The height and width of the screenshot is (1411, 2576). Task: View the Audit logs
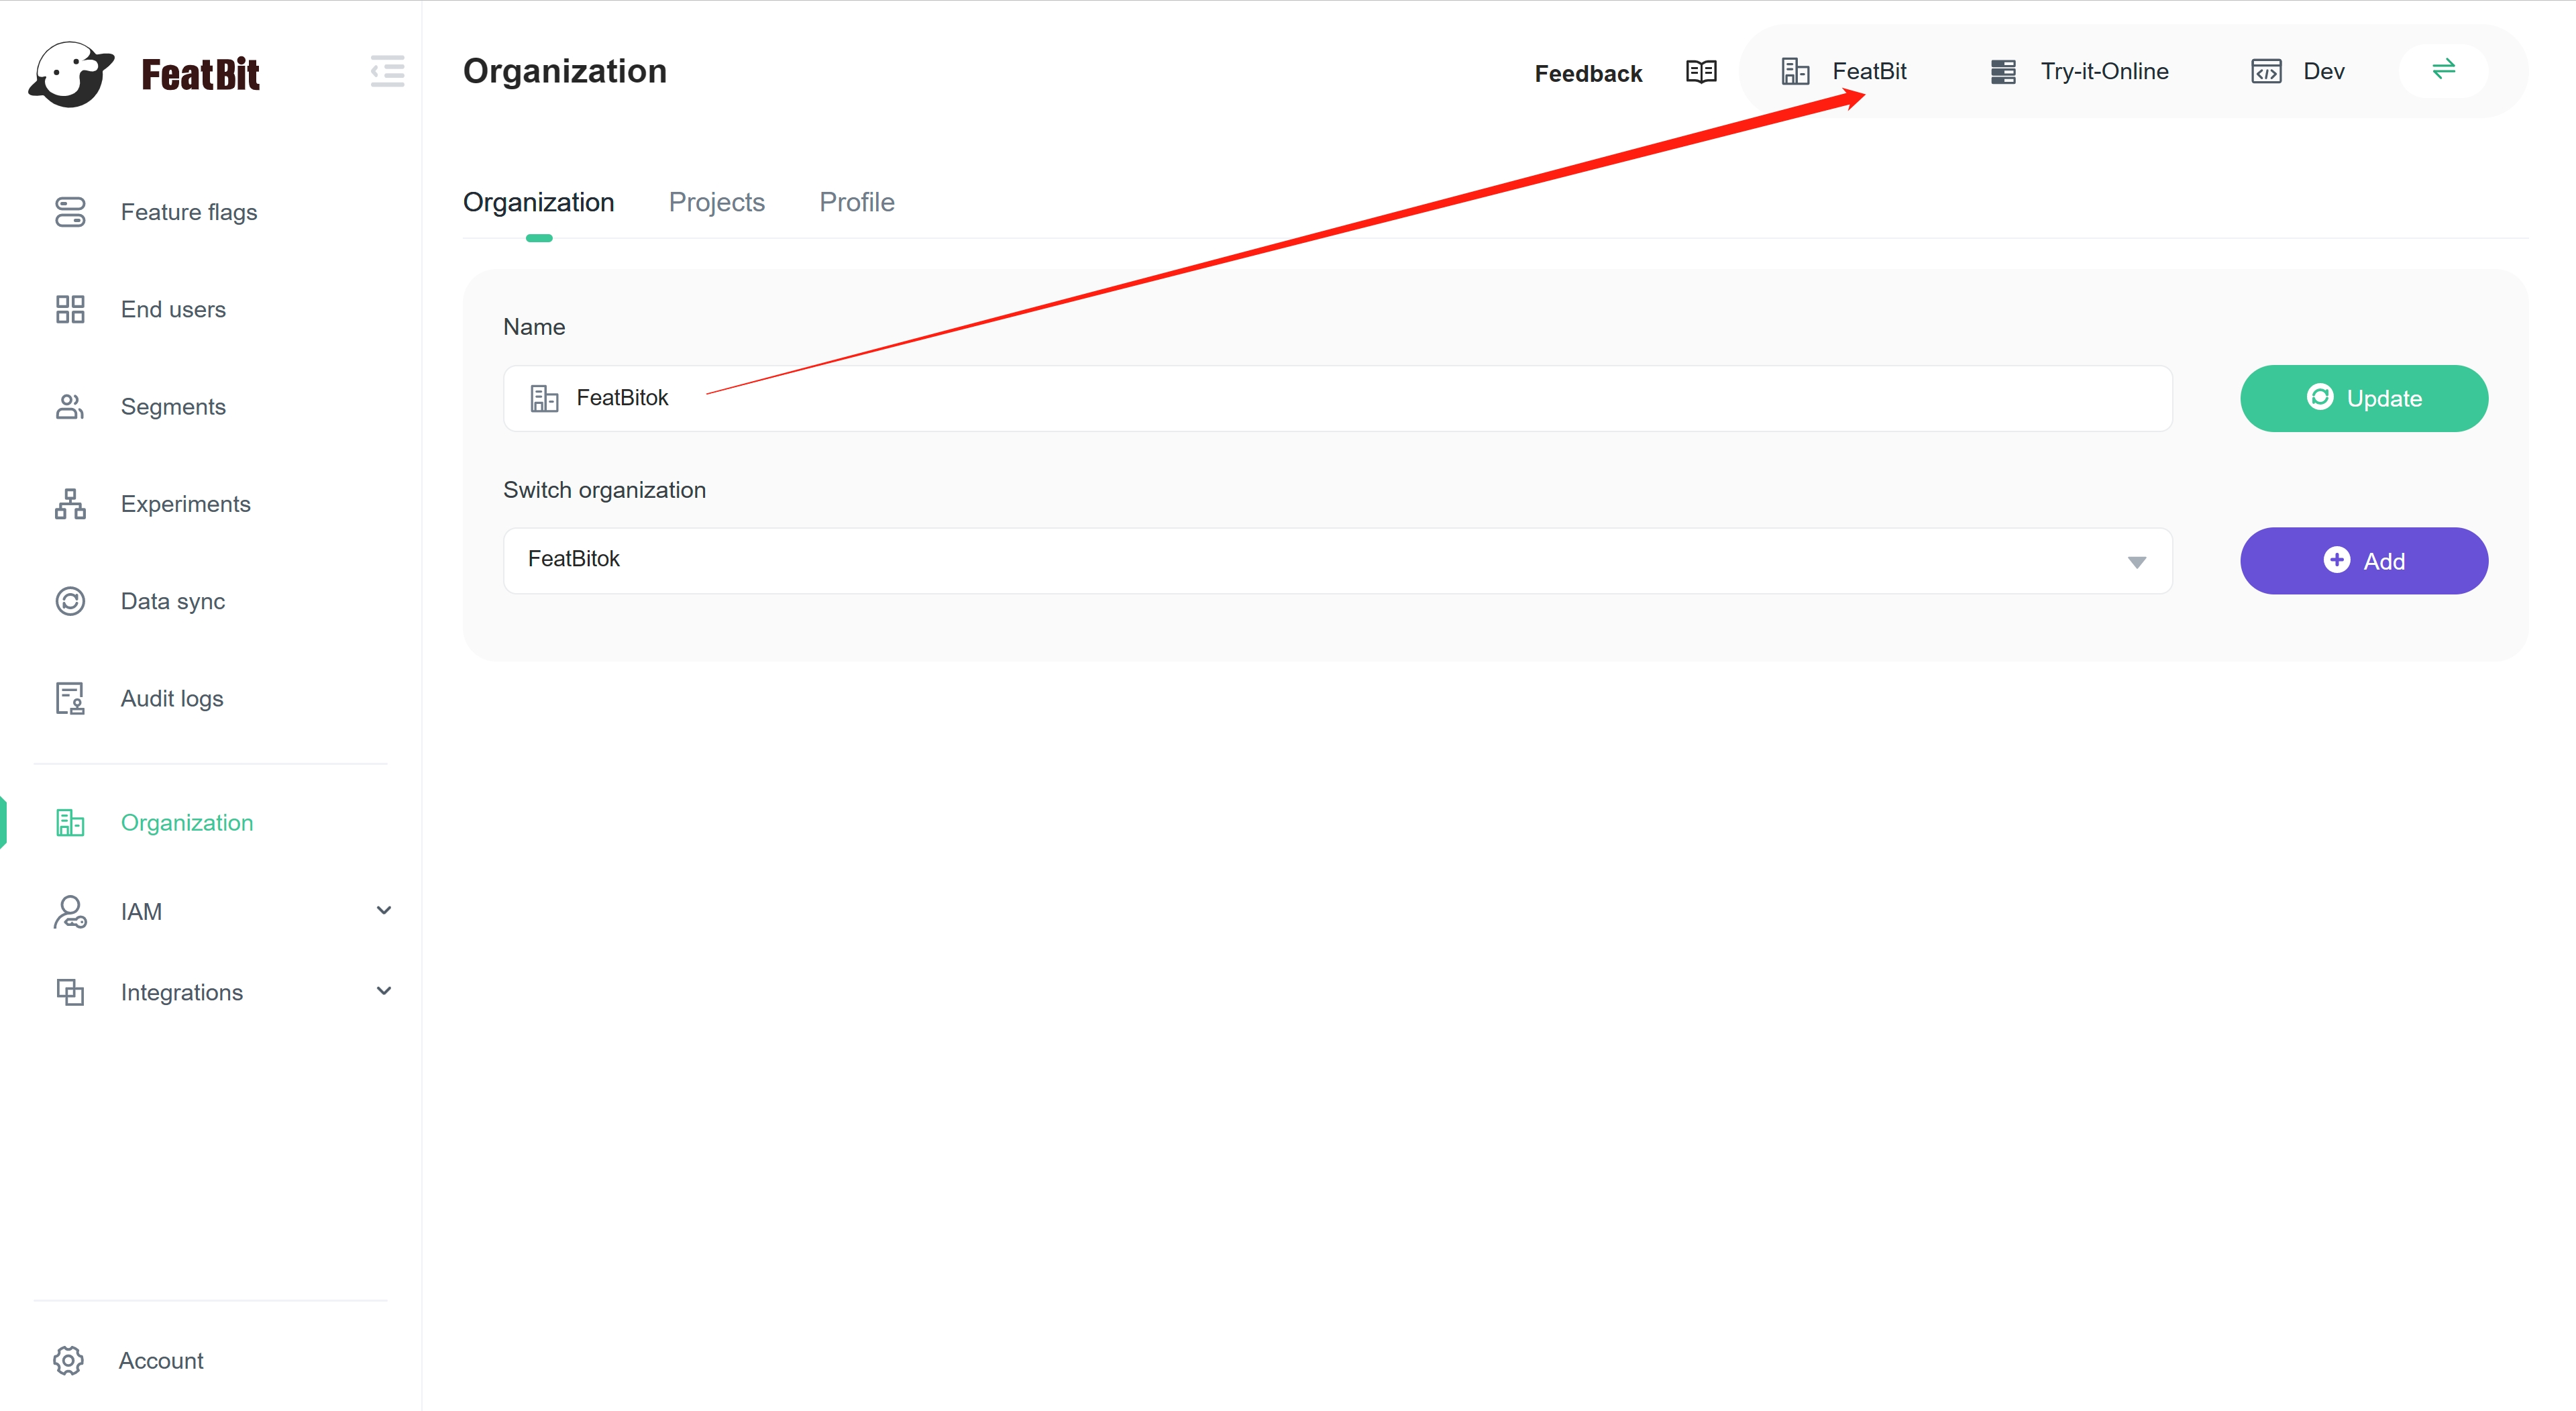[x=171, y=698]
